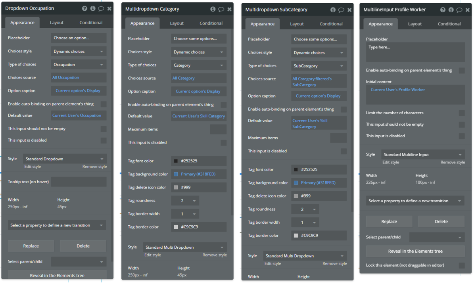This screenshot has height=286, width=476.
Task: Open Tag delete icon color swatch in SubCategory
Action: pyautogui.click(x=296, y=196)
